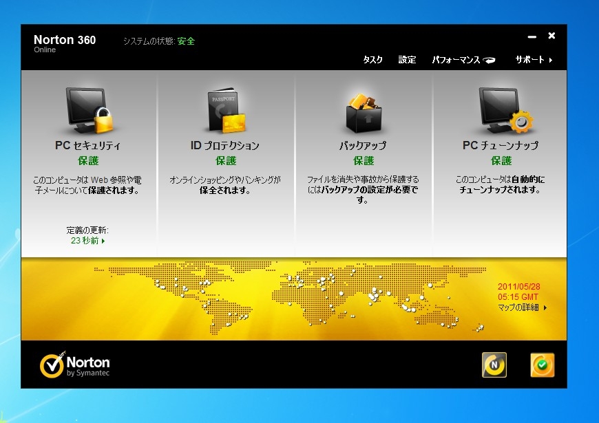Viewport: 599px width, 423px height.
Task: Click the PC チューンナップ heading
Action: pos(501,145)
